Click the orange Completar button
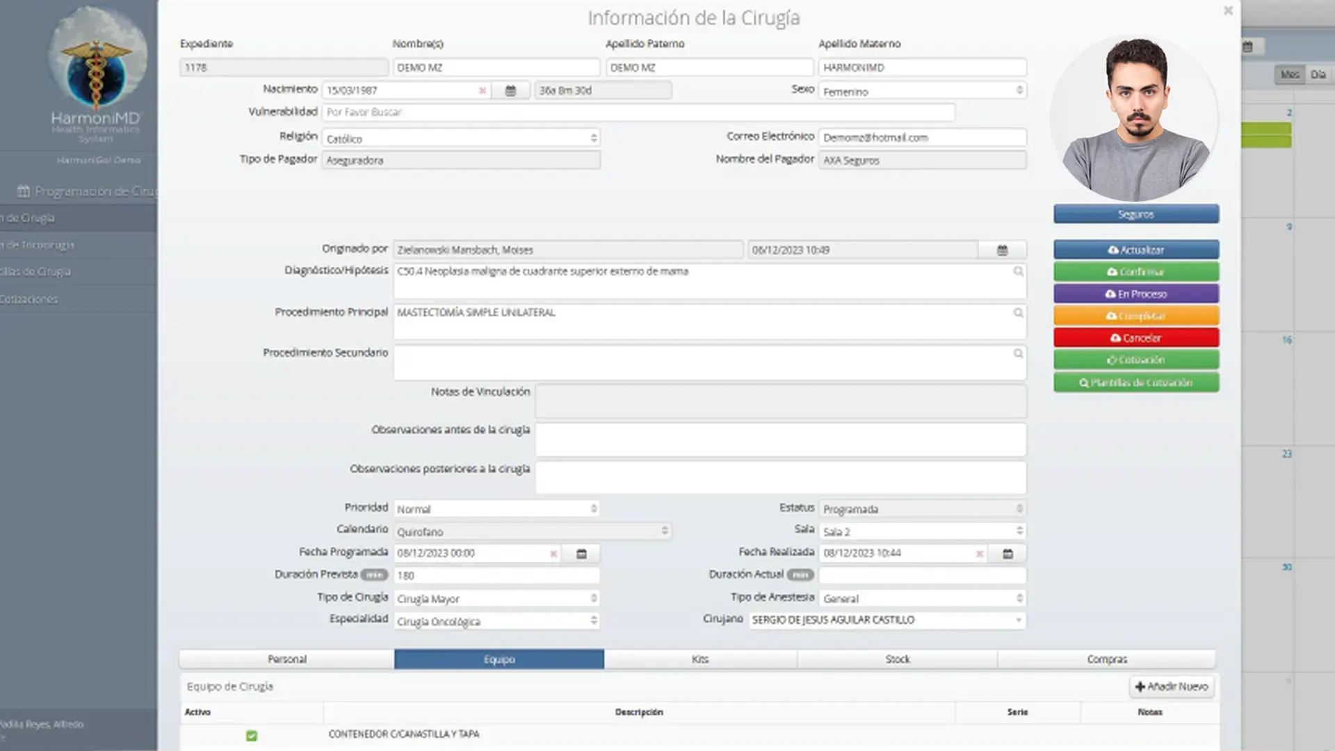 pyautogui.click(x=1136, y=316)
